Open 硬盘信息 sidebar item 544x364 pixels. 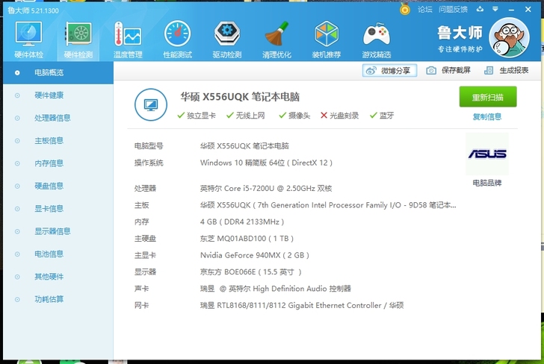coord(58,186)
